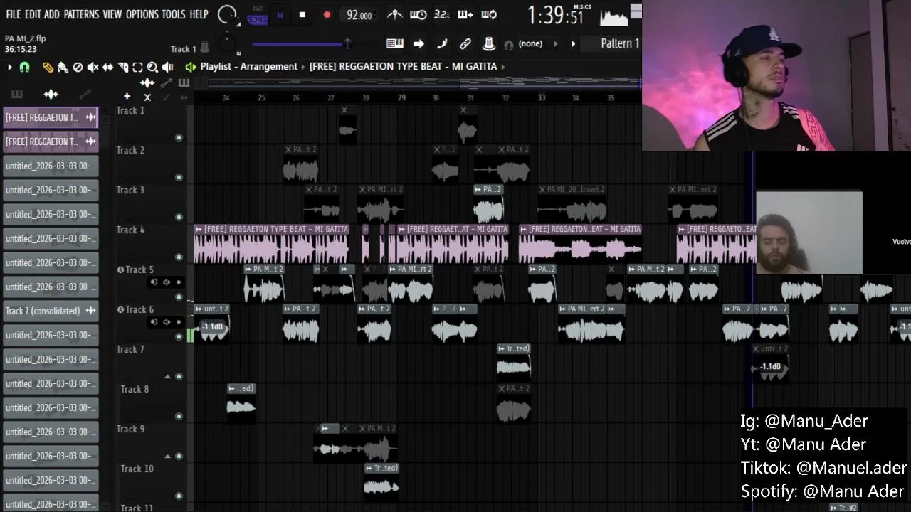Collapse the group arrow on Track 7

click(167, 376)
